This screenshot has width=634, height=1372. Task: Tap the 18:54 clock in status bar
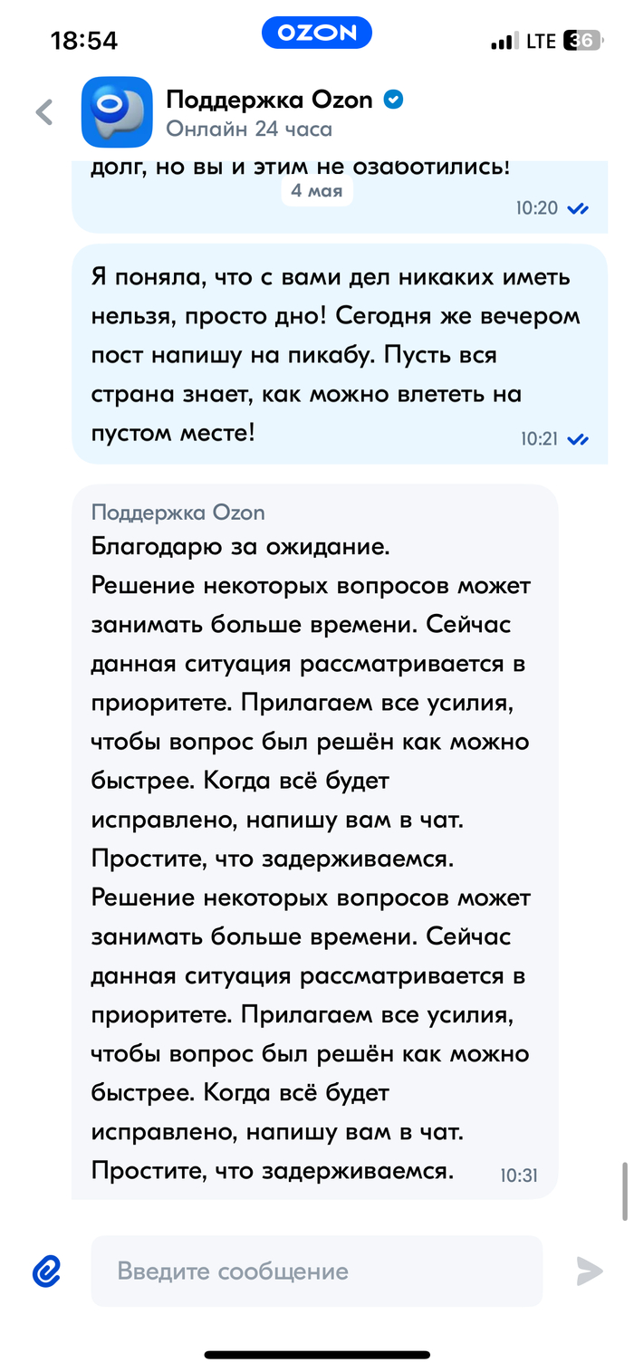84,41
